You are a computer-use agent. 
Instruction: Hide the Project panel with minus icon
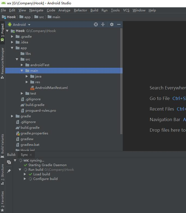click(119, 24)
